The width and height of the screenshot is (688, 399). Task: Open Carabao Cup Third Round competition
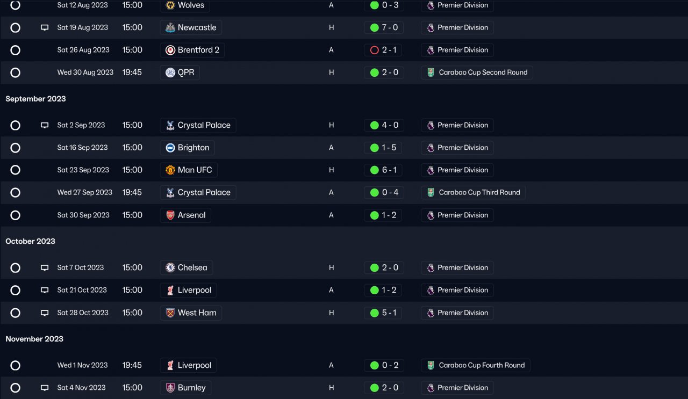(474, 192)
